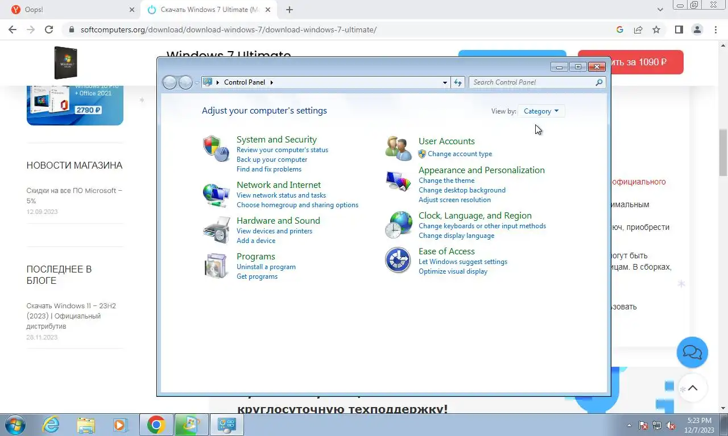Go back in Chrome browser

point(13,30)
